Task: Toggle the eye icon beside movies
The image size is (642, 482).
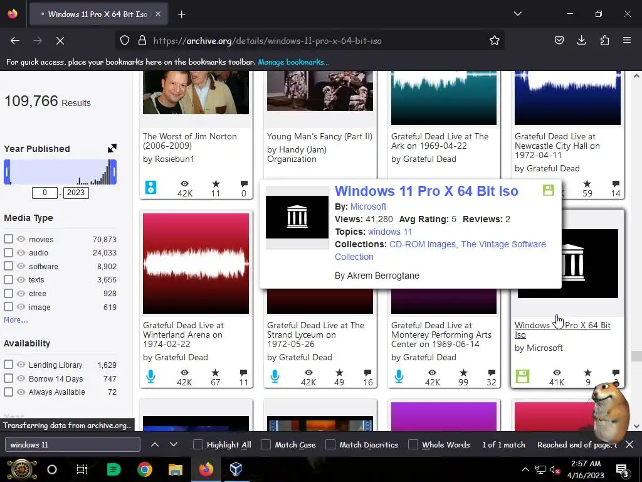Action: (21, 239)
